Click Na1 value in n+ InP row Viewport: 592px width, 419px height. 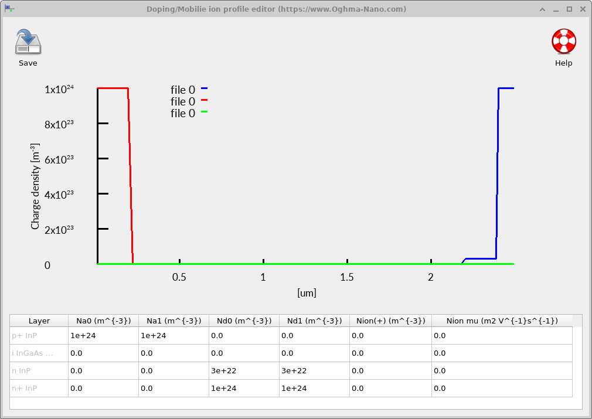(x=173, y=389)
